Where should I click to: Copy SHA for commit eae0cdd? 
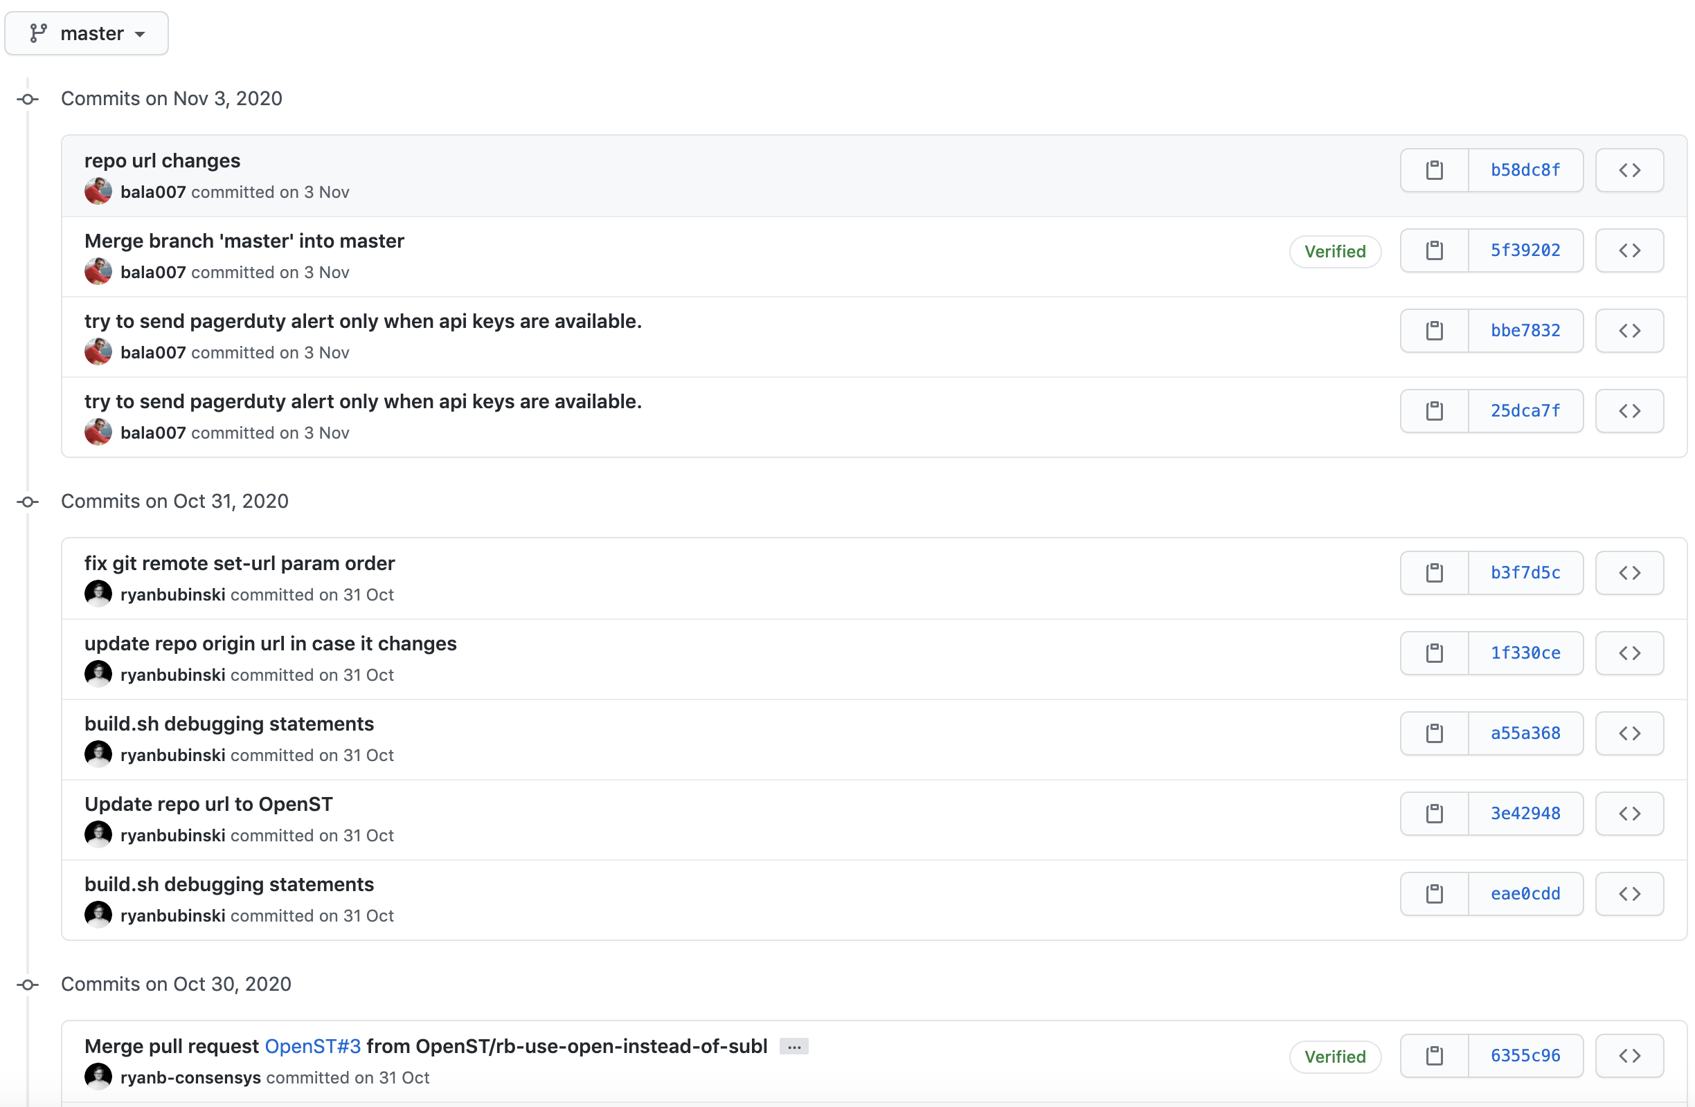tap(1434, 895)
